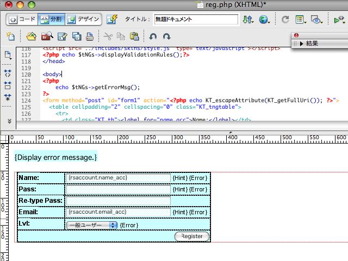Click the Refresh design view icon

[285, 20]
